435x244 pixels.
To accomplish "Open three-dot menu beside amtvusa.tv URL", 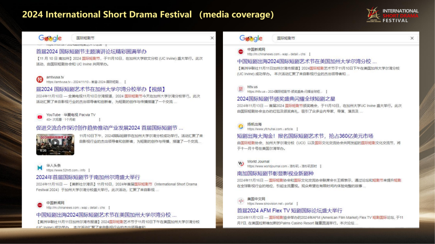I will (125, 82).
